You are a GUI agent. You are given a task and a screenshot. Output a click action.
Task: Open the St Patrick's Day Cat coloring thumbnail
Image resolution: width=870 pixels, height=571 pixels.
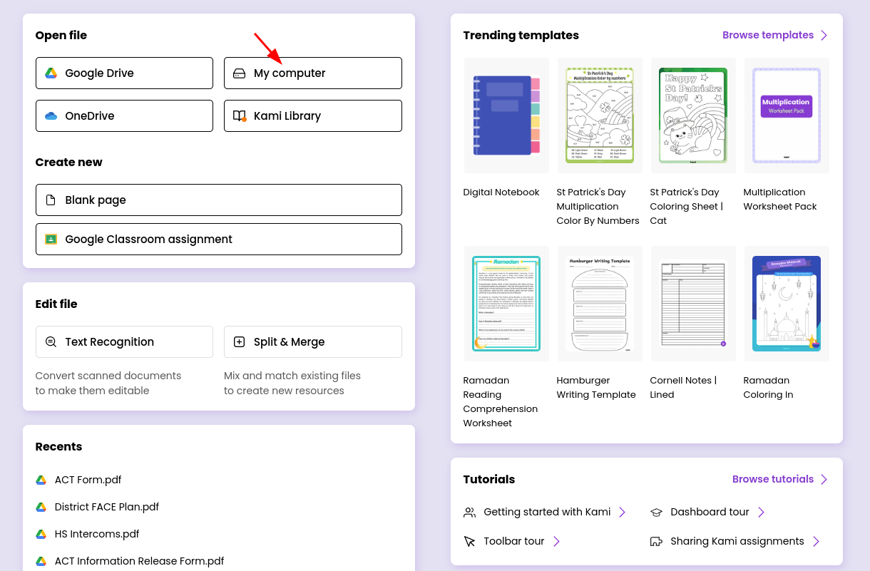(693, 115)
